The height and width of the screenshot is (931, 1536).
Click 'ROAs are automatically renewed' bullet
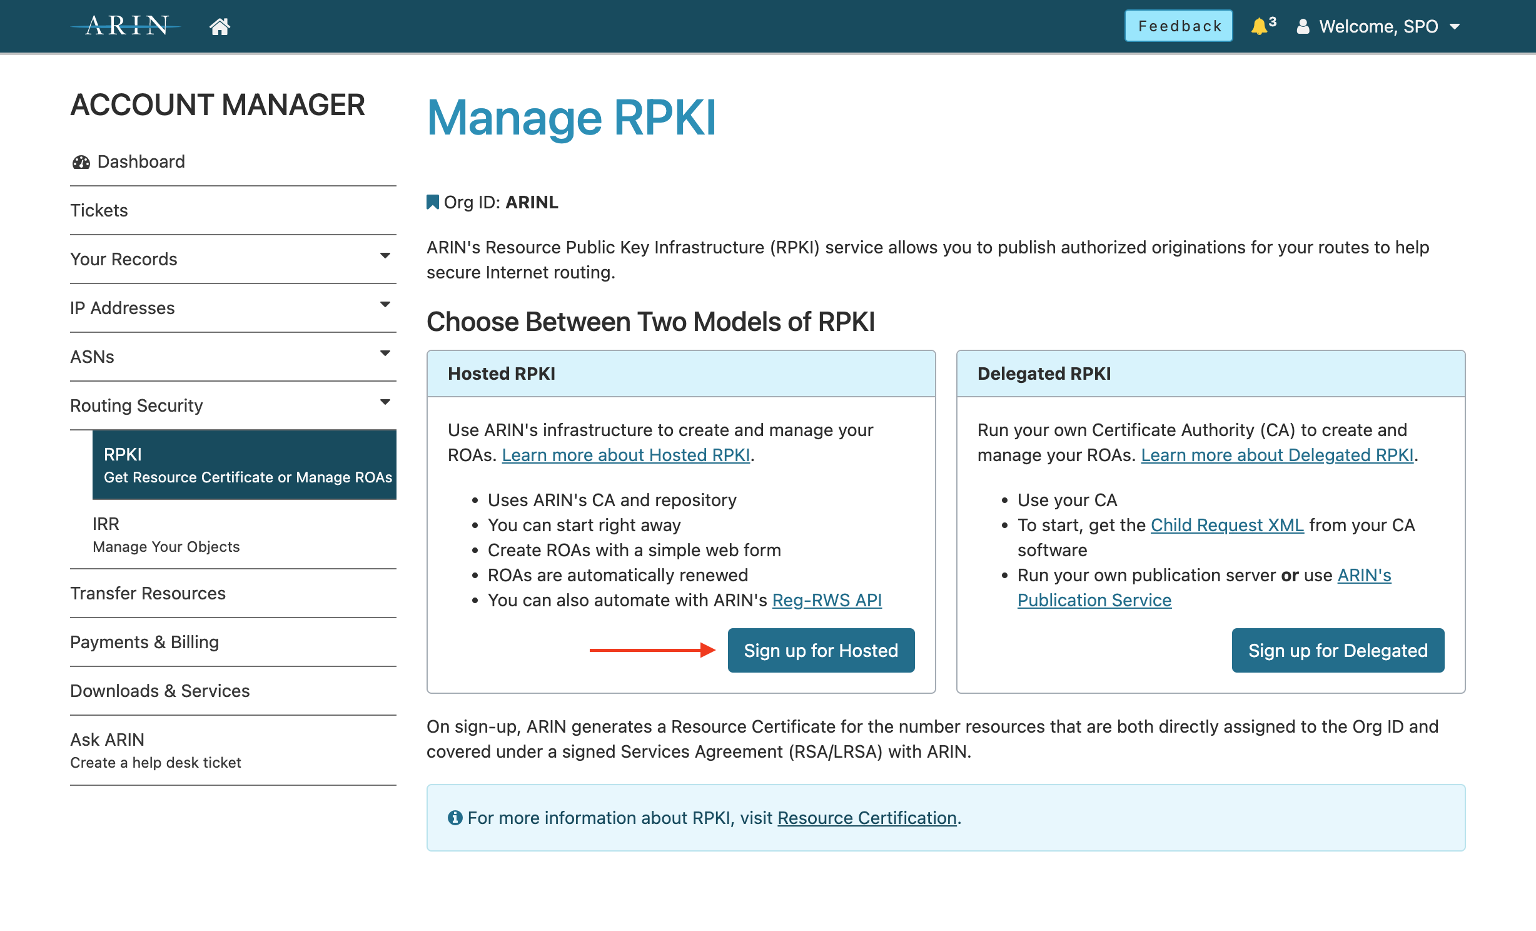point(618,575)
